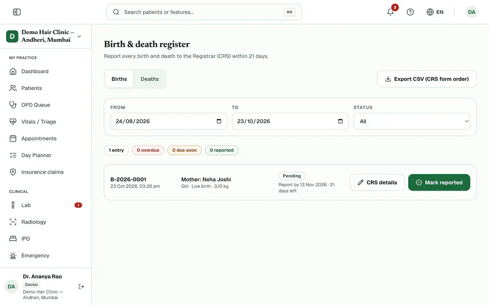This screenshot has width=489, height=305.
Task: Filter by 0 reported chip
Action: (222, 150)
